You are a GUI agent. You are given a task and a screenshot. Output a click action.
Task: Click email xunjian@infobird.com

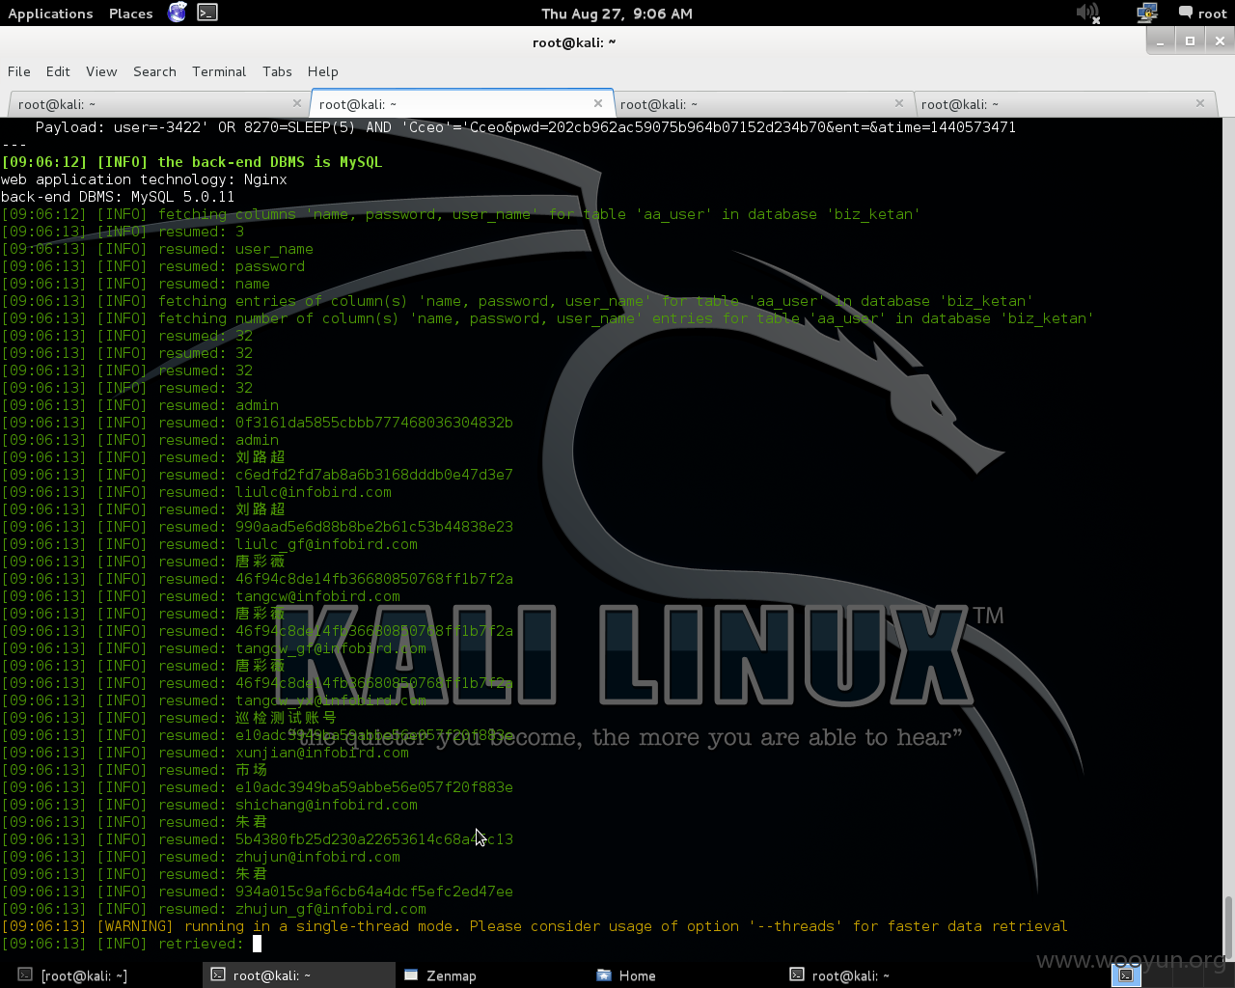tap(322, 753)
